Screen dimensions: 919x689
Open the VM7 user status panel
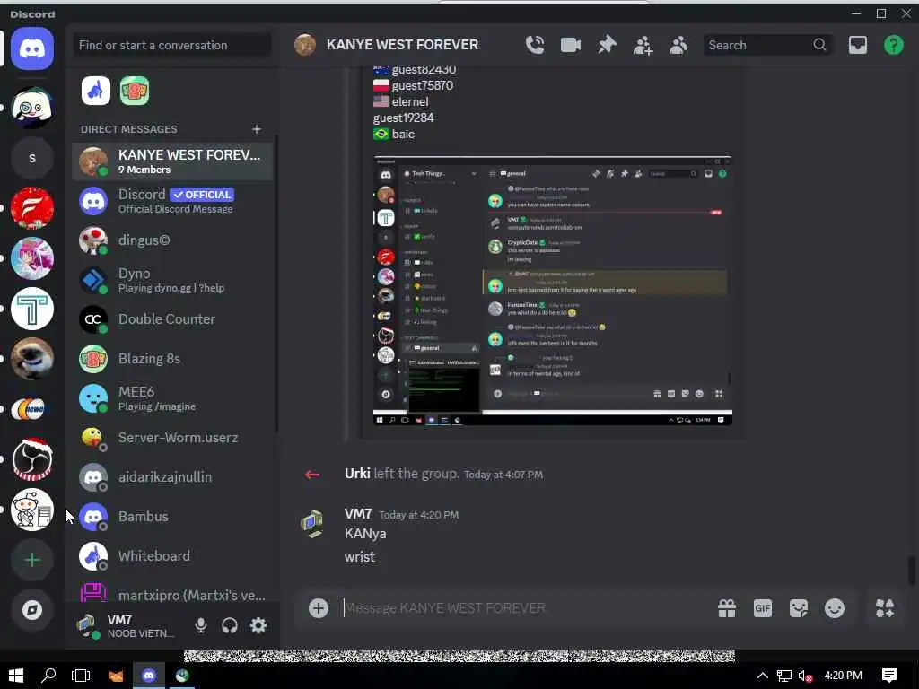(x=128, y=625)
